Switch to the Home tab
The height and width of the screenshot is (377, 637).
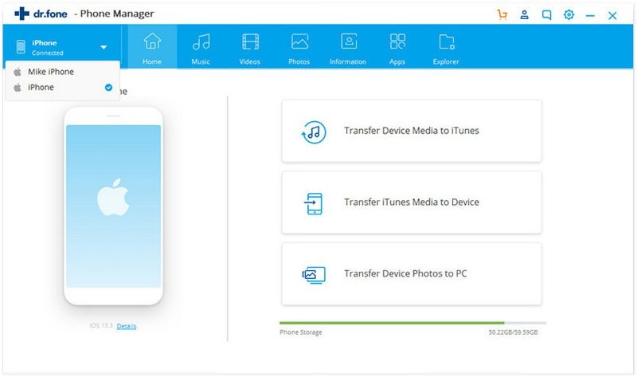[x=152, y=47]
